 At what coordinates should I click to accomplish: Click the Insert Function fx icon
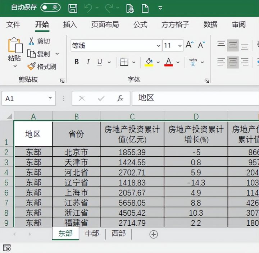point(120,98)
